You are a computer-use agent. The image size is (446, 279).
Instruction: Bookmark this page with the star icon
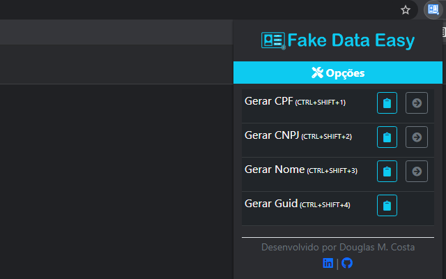[406, 10]
